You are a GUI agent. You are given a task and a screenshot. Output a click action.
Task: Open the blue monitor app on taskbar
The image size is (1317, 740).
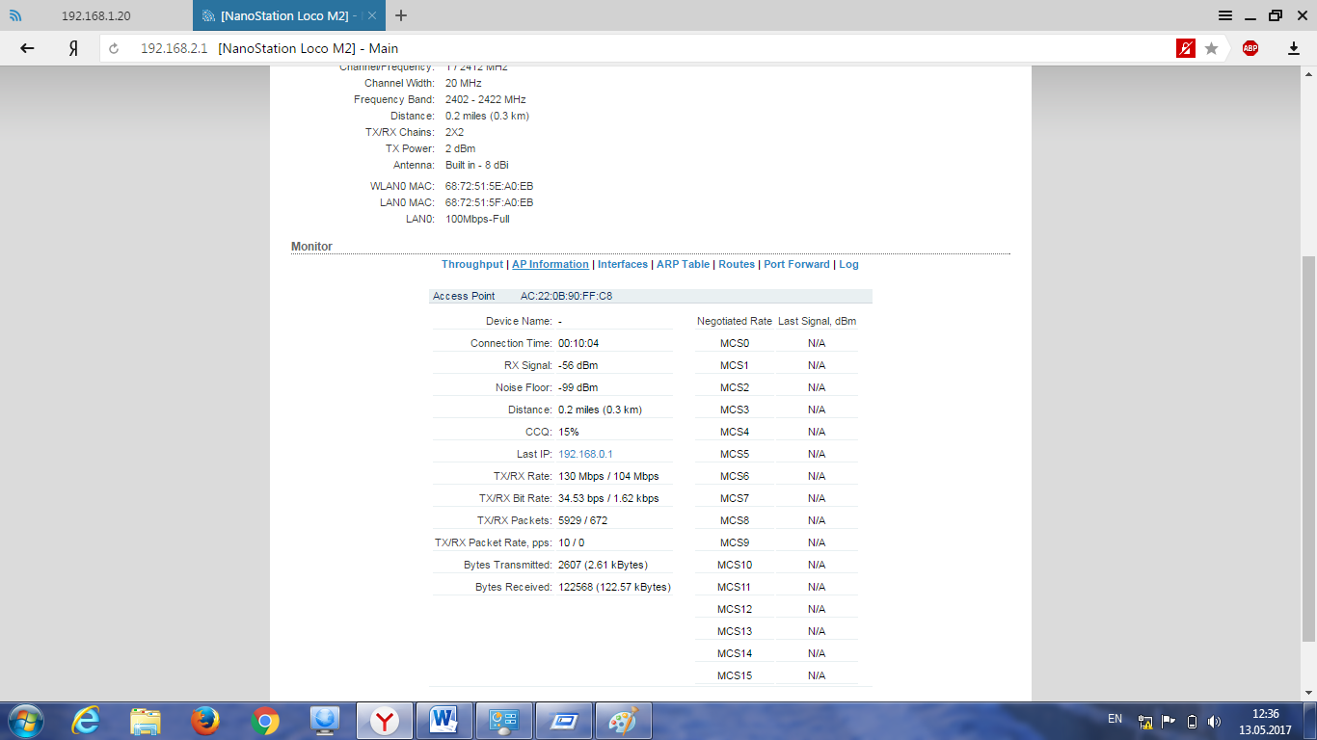pos(325,721)
